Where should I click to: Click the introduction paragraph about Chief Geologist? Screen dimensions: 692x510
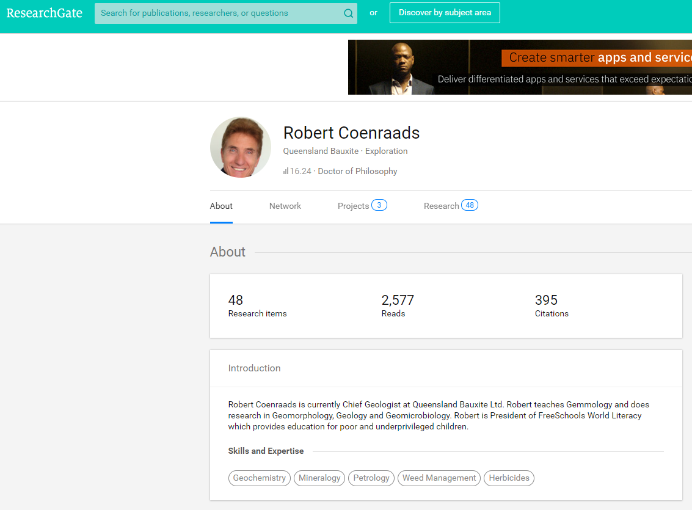pos(439,415)
